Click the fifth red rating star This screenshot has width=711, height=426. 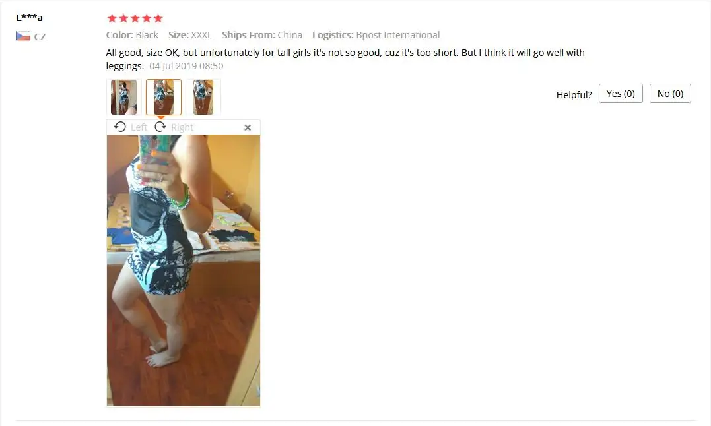coord(158,18)
